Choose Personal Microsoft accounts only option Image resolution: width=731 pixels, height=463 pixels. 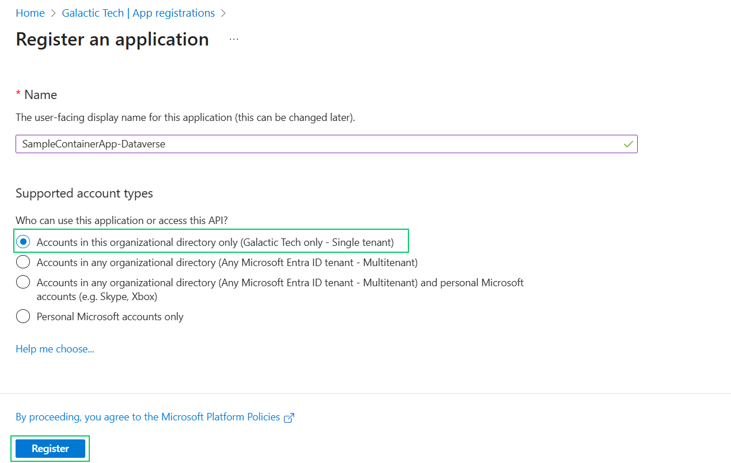pyautogui.click(x=23, y=317)
